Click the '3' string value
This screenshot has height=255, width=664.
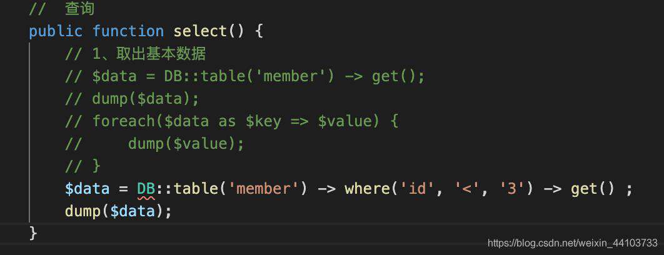click(513, 189)
